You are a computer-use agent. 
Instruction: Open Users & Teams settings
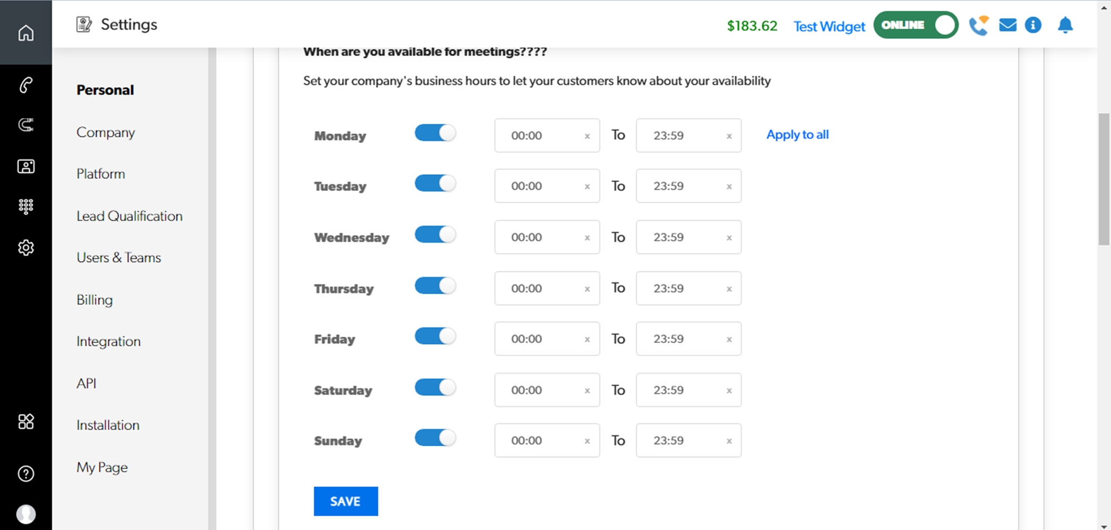click(x=118, y=258)
